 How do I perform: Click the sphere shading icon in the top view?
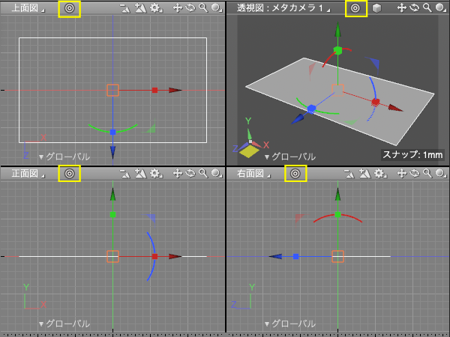tap(216, 8)
